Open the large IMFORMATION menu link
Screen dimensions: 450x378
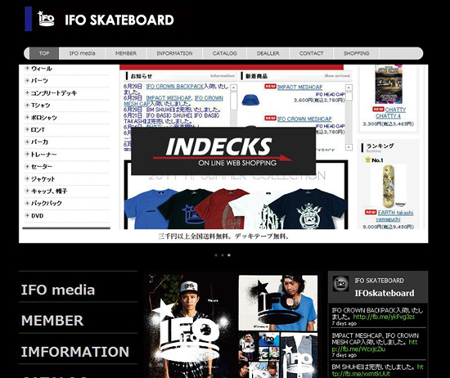pos(75,352)
